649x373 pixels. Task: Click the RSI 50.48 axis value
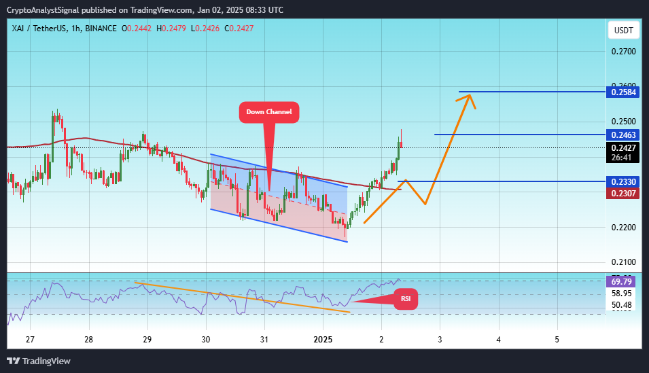622,305
